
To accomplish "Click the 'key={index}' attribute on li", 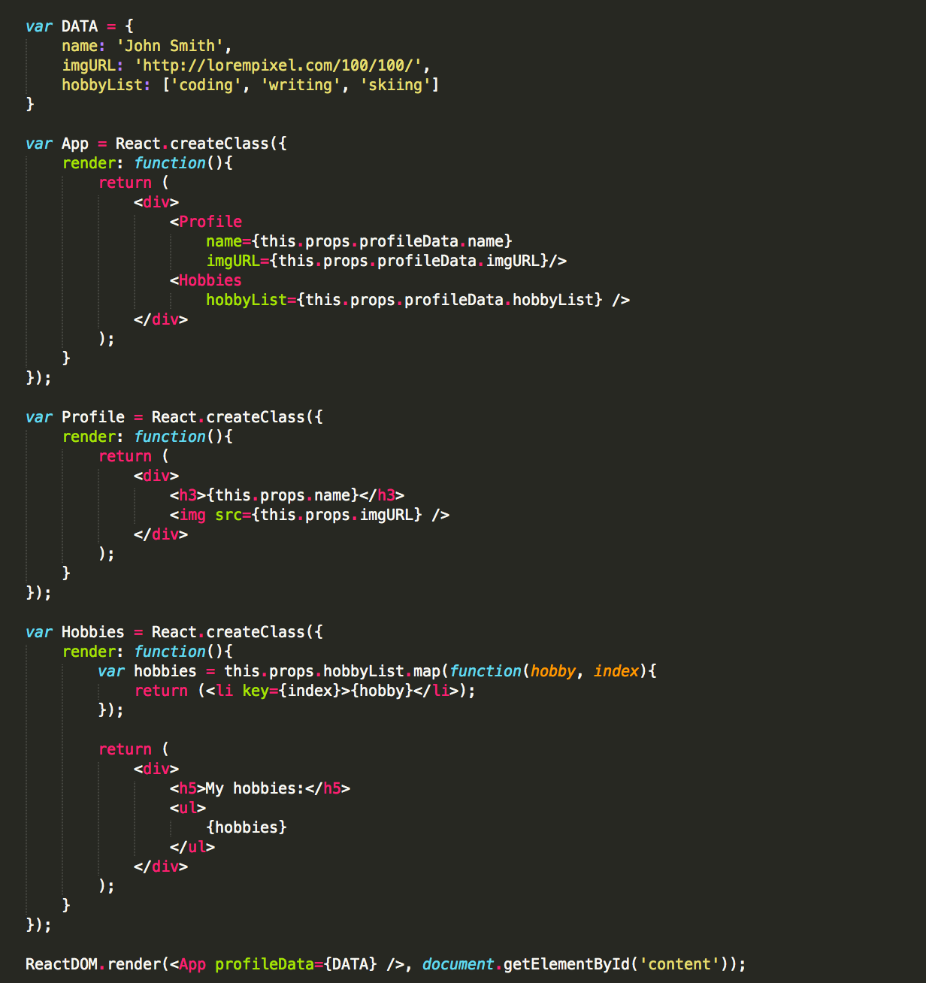I will [292, 691].
